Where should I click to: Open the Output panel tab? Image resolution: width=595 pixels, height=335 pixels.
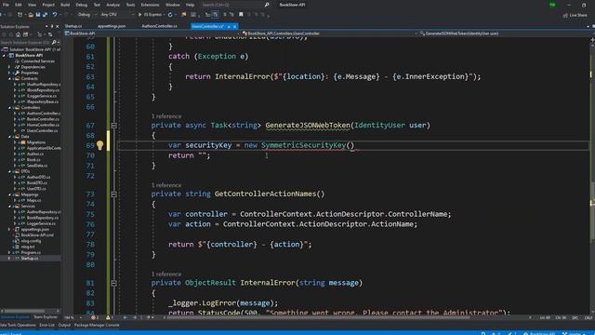point(64,325)
